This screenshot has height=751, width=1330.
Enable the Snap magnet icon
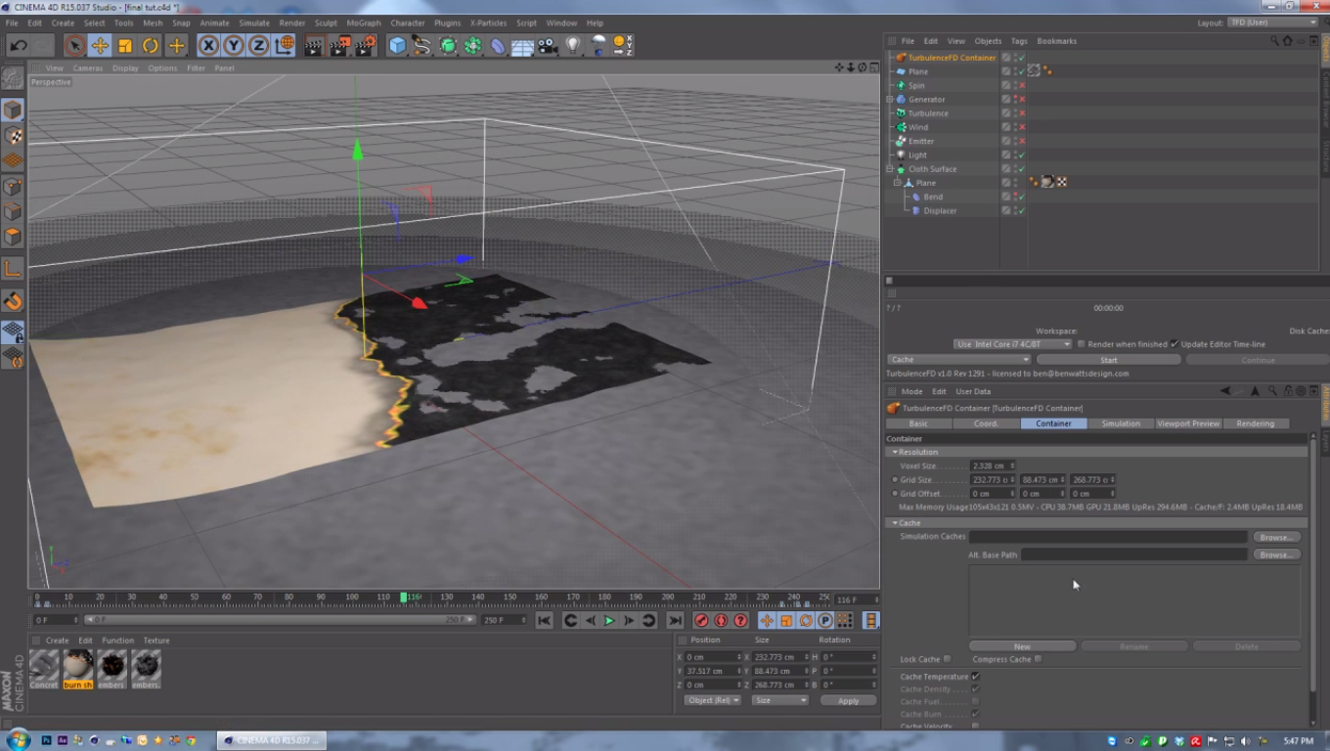(13, 301)
